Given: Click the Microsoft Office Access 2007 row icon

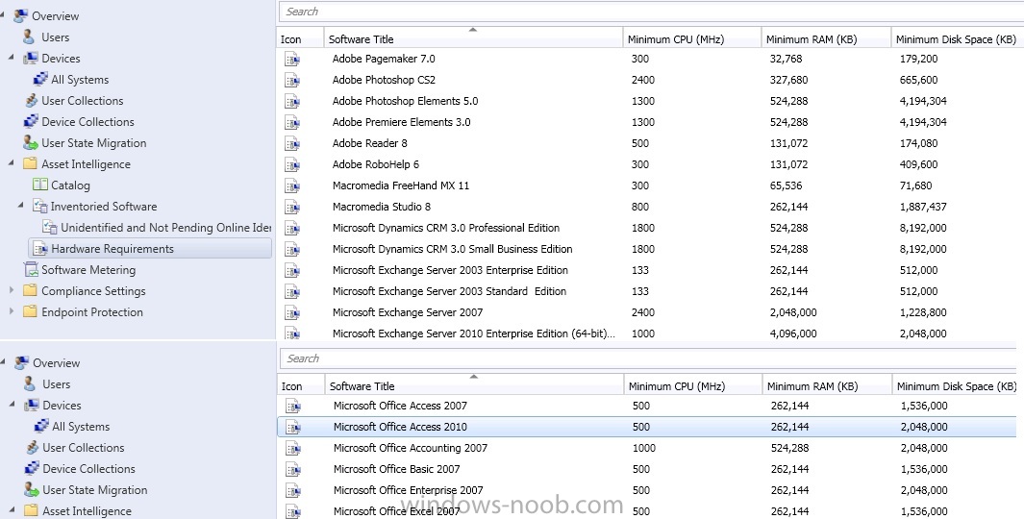Looking at the screenshot, I should pyautogui.click(x=292, y=406).
